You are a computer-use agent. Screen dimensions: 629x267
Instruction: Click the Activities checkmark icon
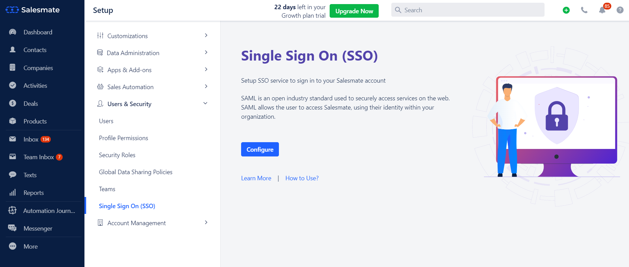[x=13, y=85]
